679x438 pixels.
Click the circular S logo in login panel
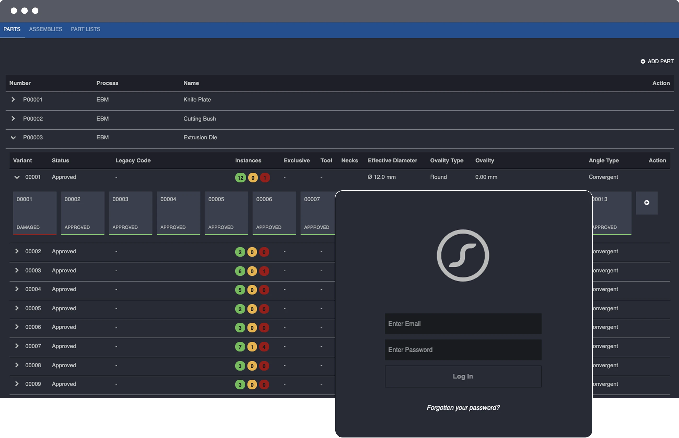click(x=463, y=256)
